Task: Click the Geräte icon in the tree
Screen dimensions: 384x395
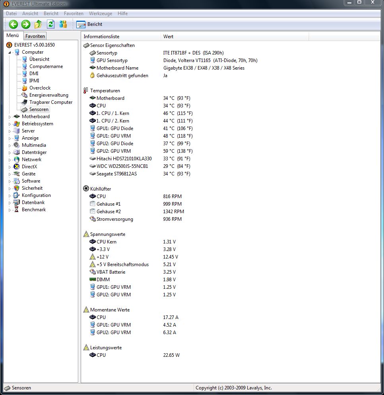Action: [17, 174]
